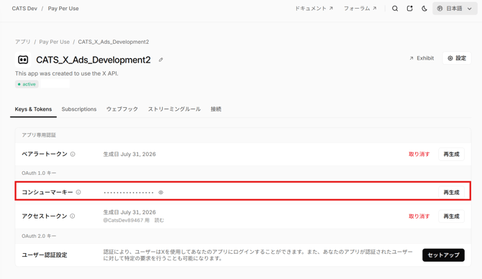Image resolution: width=482 pixels, height=279 pixels.
Task: Regenerate the ベアラートークン with 再生成
Action: pyautogui.click(x=451, y=155)
